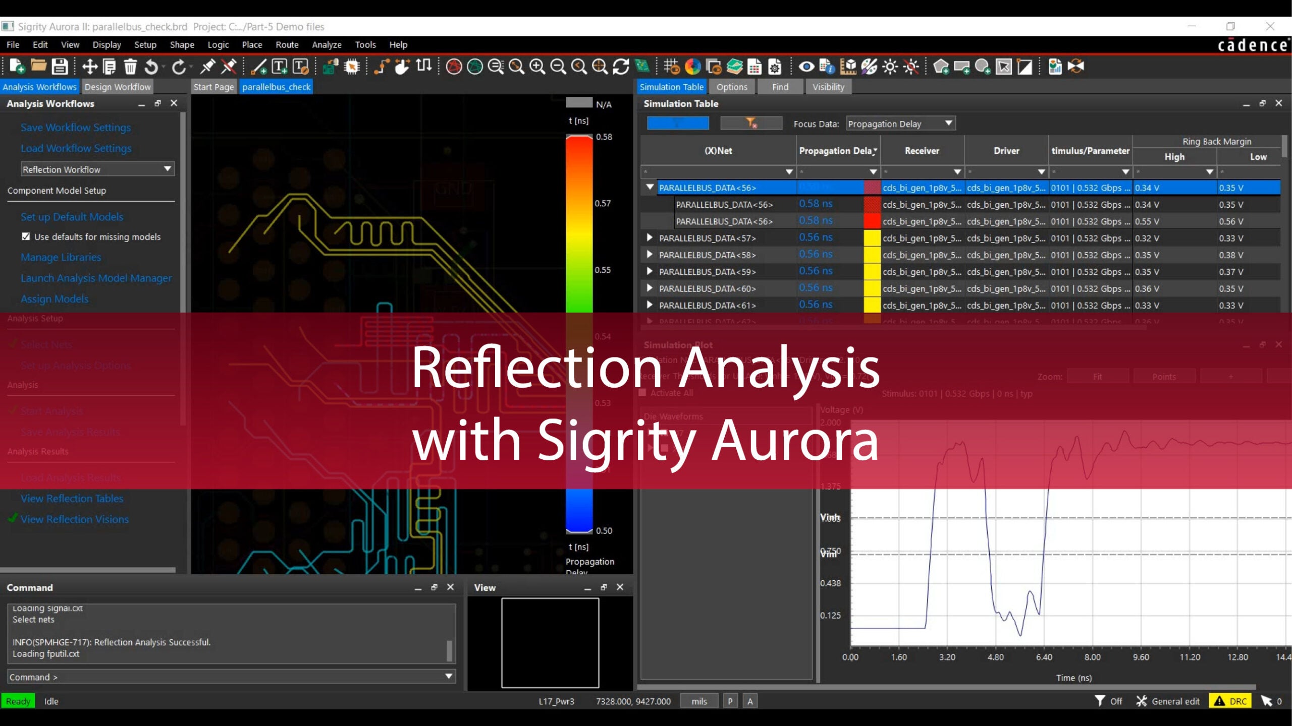This screenshot has height=726, width=1292.
Task: Open the Analyze menu
Action: pos(327,44)
